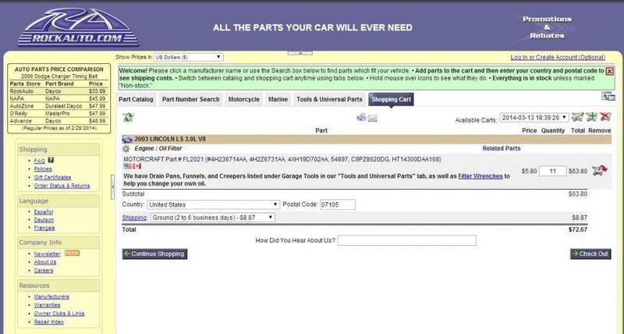The width and height of the screenshot is (624, 334).
Task: Click the Continue Shopping button
Action: click(154, 254)
